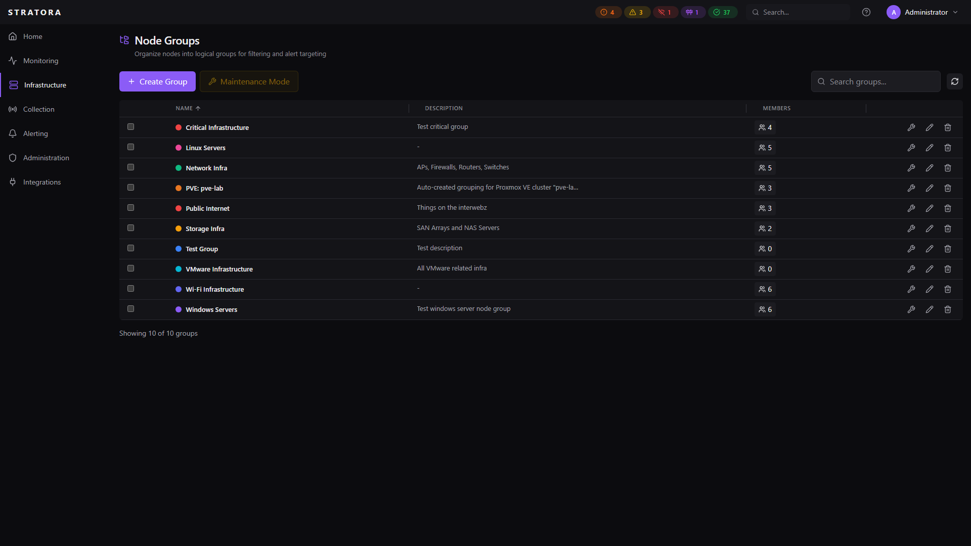Click the offline nodes badge showing 1
This screenshot has height=546, width=971.
coord(665,12)
